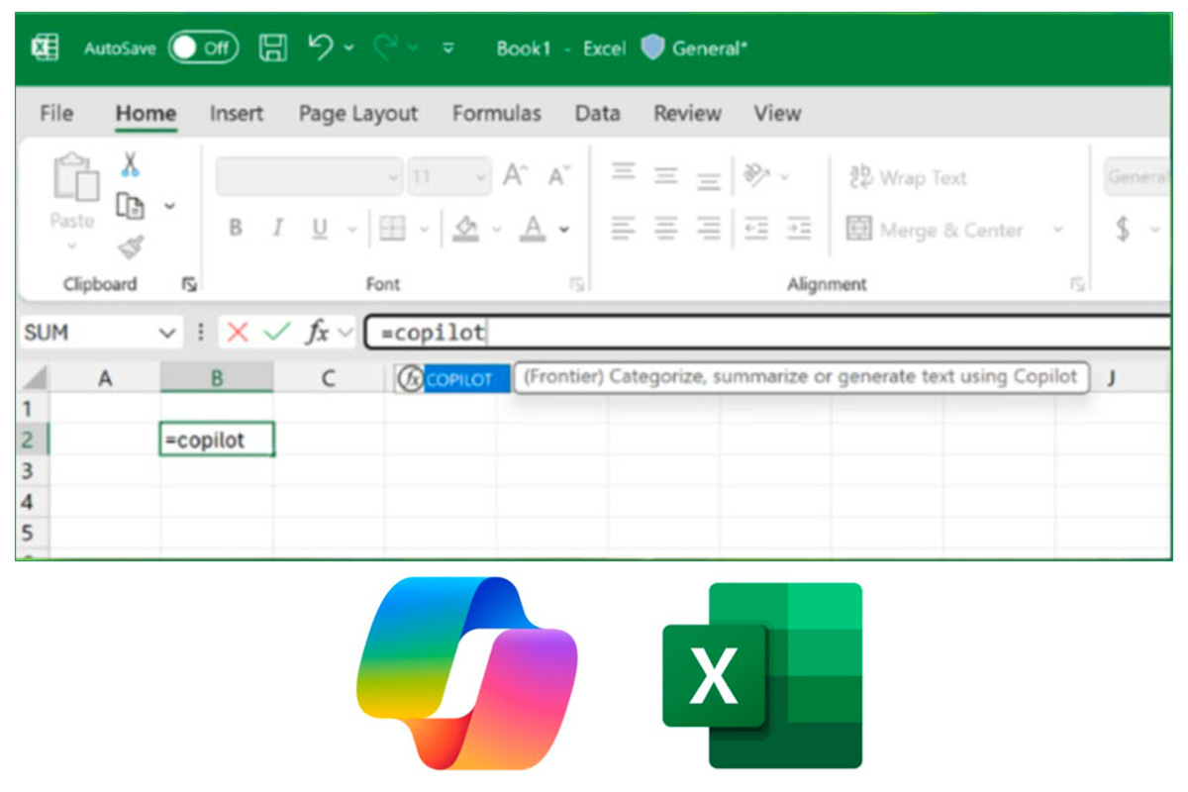Click the Cut scissors icon
Viewport: 1188px width, 792px height.
130,165
